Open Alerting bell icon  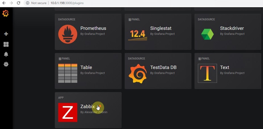[x=6, y=54]
